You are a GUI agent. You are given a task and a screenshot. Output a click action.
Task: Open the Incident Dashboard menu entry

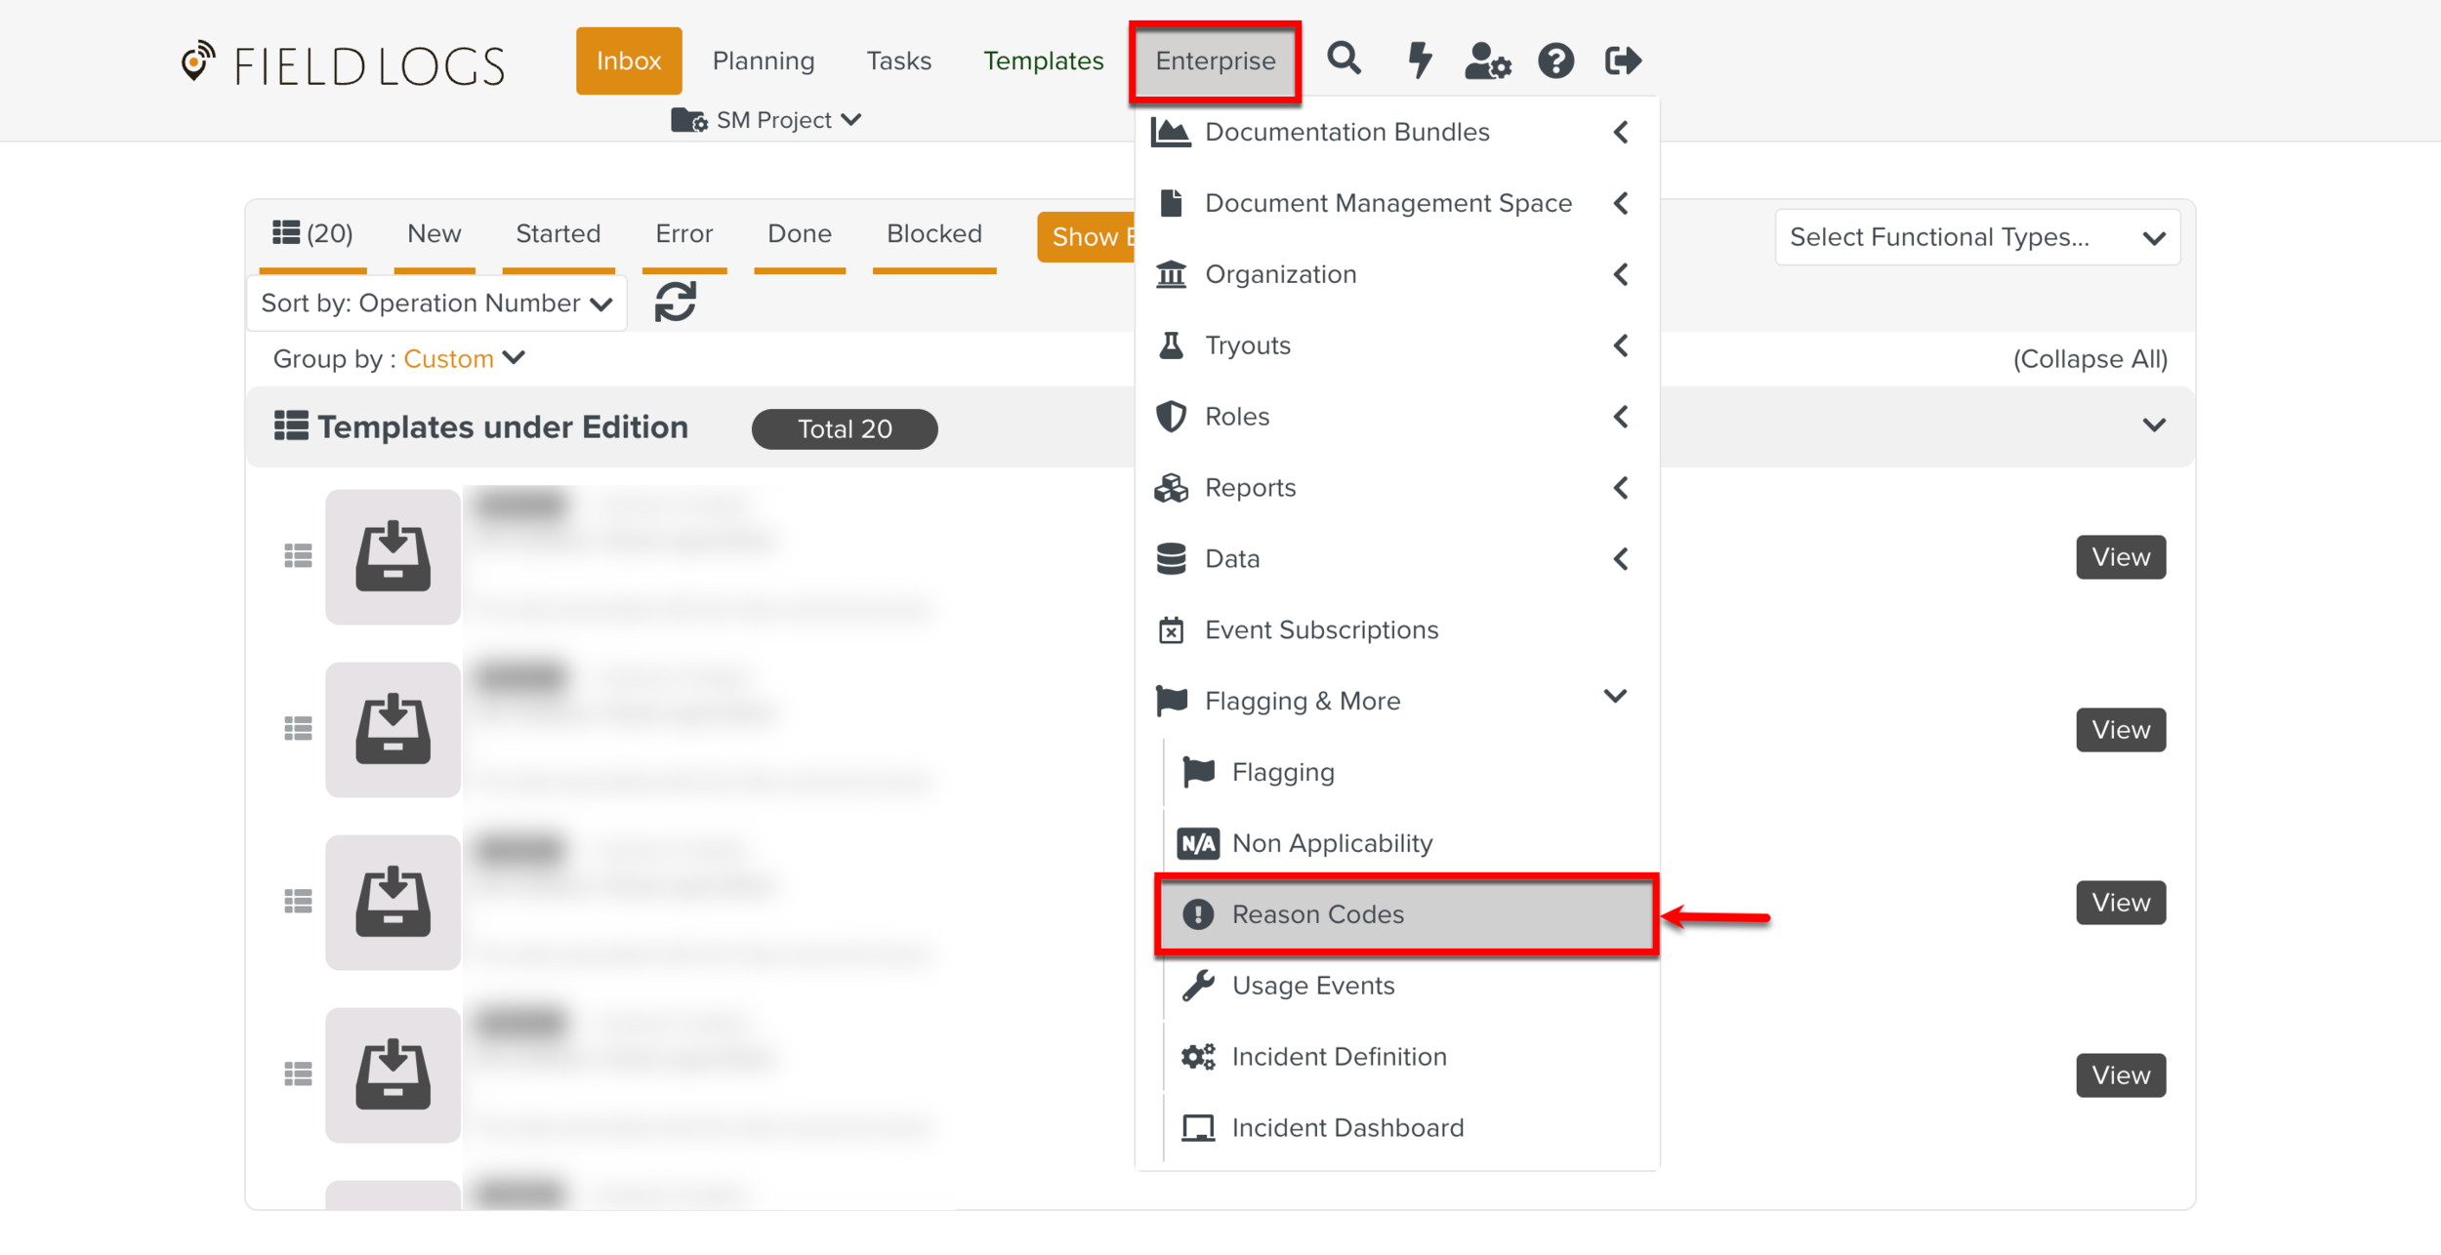[1346, 1127]
